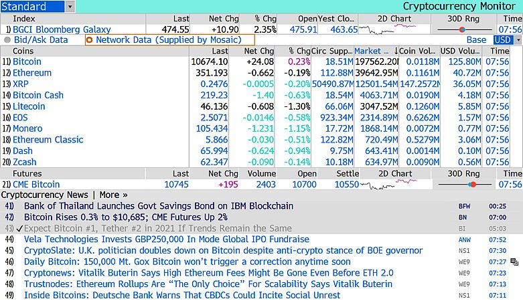Image resolution: width=523 pixels, height=303 pixels.
Task: Click Zcash market cap 634.97M
Action: coord(381,162)
